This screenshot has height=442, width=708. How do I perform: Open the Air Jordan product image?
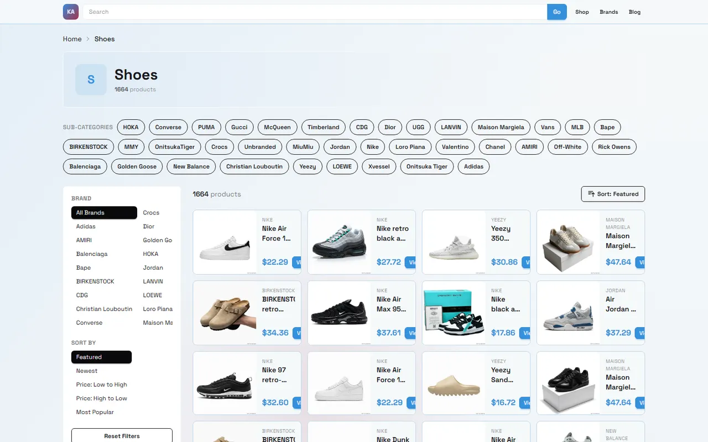click(x=568, y=313)
